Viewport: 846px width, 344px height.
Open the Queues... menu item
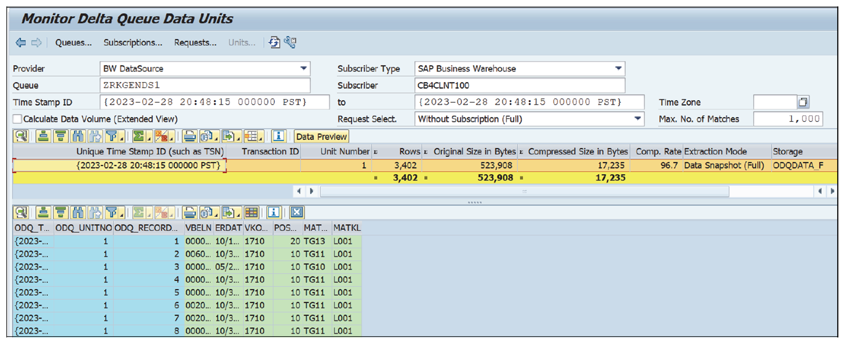(72, 42)
